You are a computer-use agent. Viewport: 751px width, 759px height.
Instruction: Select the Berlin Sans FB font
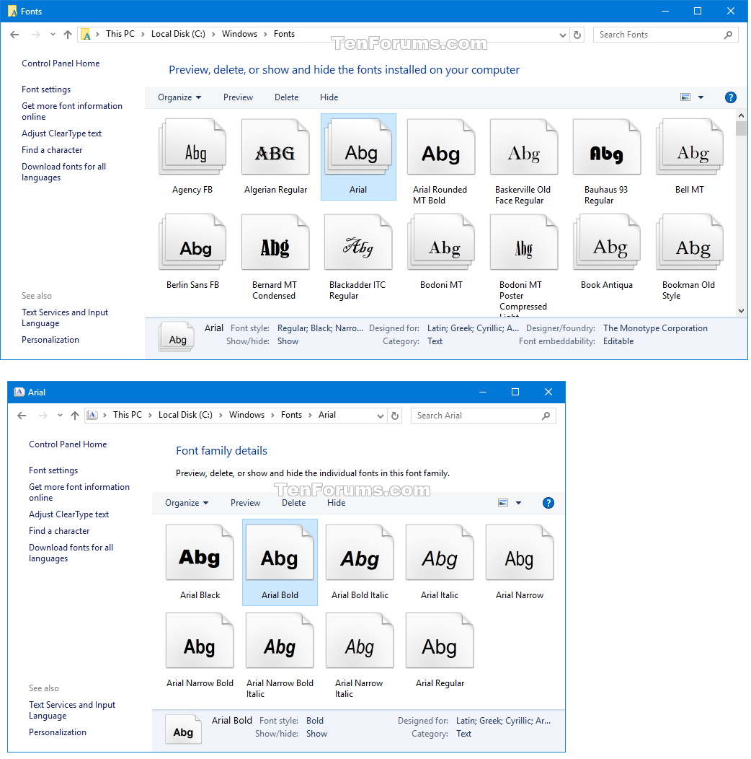(192, 242)
